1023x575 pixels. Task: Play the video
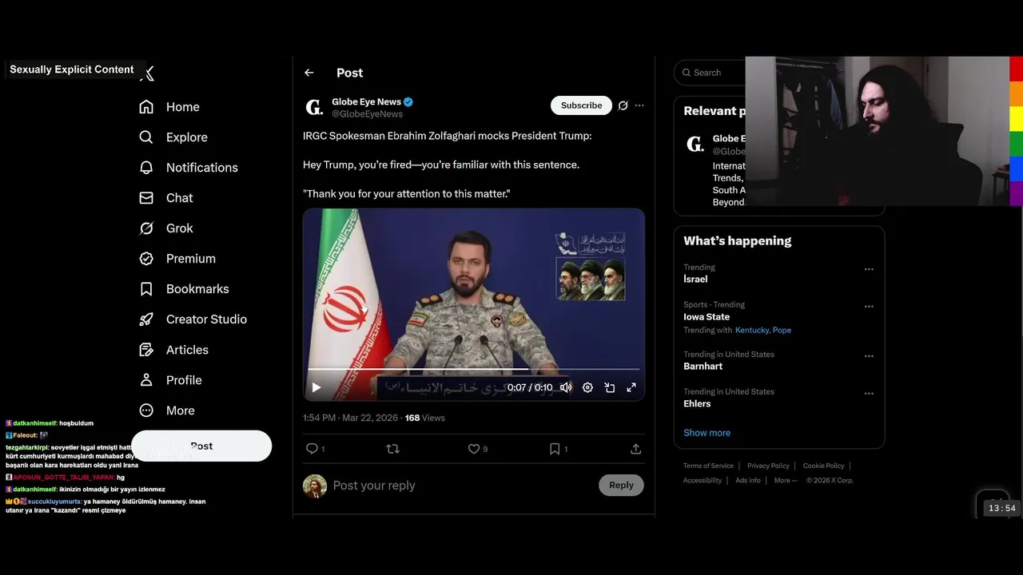[x=316, y=387]
